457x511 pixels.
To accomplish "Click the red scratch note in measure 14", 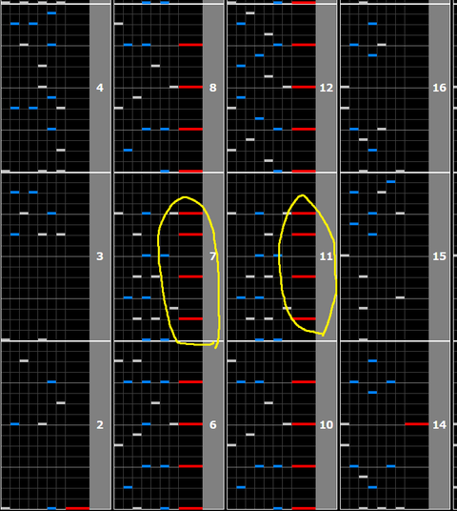I will pyautogui.click(x=417, y=424).
